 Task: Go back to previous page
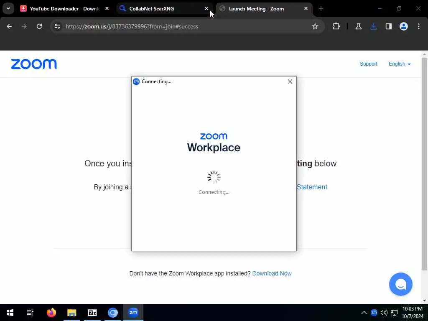coord(9,26)
